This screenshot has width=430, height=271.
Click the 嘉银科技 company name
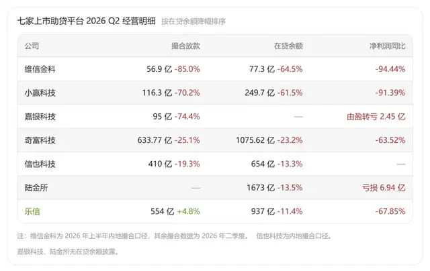click(x=40, y=117)
